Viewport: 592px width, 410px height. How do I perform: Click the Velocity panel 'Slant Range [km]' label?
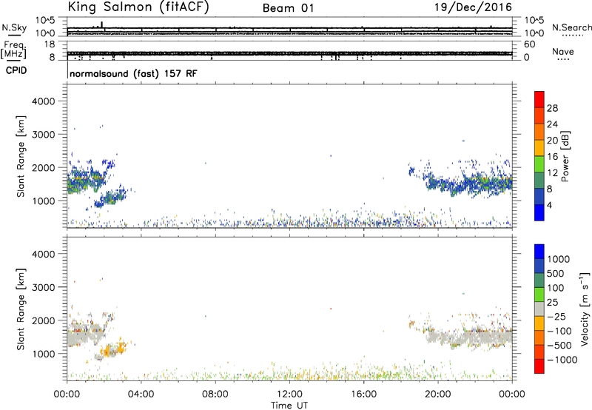(x=21, y=309)
